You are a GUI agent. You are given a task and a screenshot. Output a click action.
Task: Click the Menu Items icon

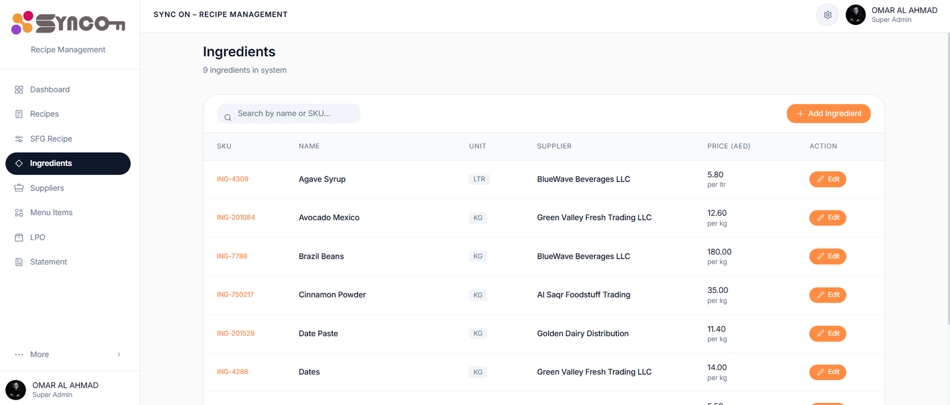19,212
